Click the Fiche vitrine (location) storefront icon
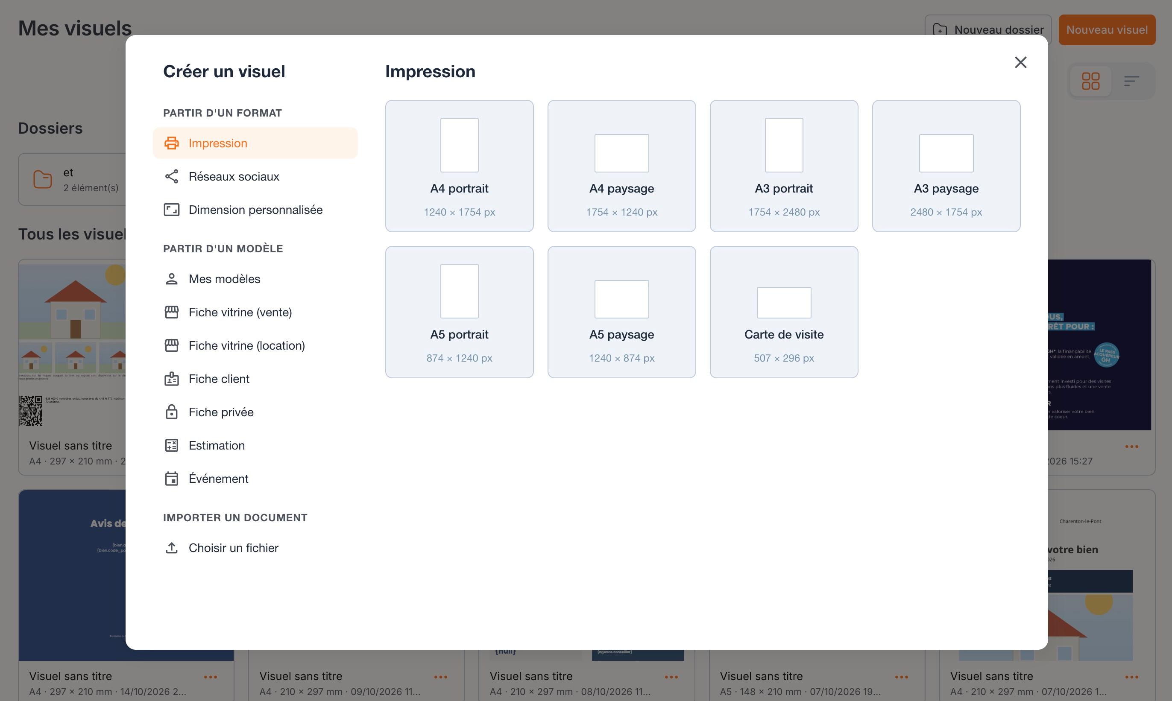The width and height of the screenshot is (1172, 701). pyautogui.click(x=172, y=345)
